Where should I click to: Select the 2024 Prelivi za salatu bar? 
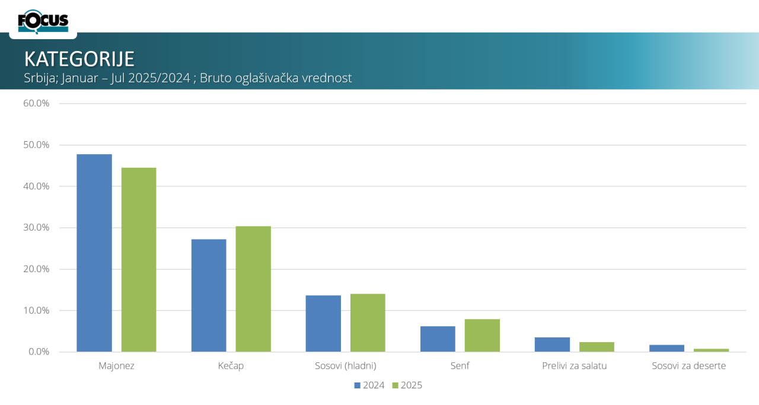point(552,345)
